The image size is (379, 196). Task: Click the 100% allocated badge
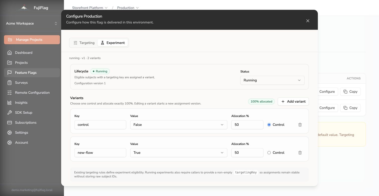coord(261,101)
